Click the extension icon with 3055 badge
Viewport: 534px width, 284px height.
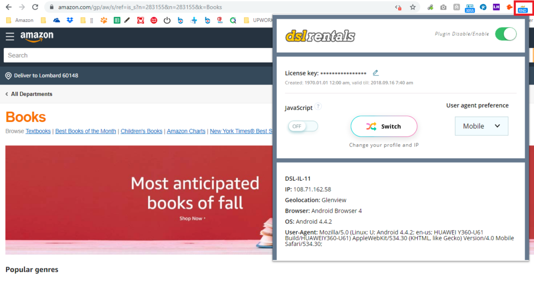470,8
